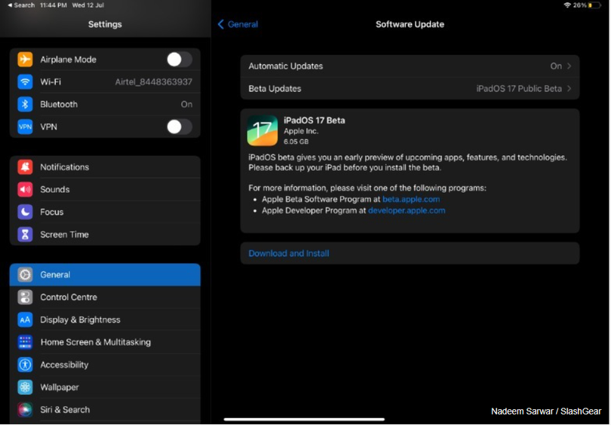Tap the Bluetooth icon
The width and height of the screenshot is (611, 425).
tap(25, 104)
